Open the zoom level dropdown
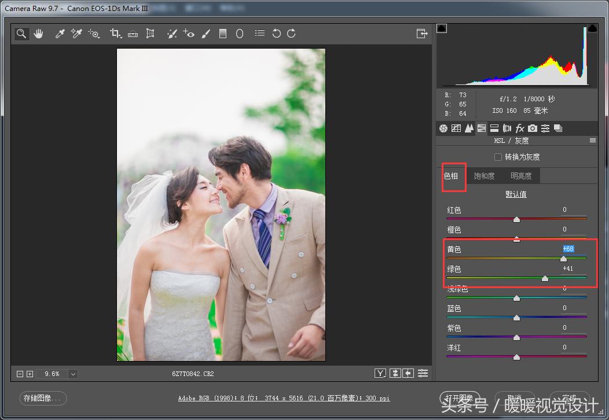This screenshot has height=420, width=609. [x=73, y=374]
